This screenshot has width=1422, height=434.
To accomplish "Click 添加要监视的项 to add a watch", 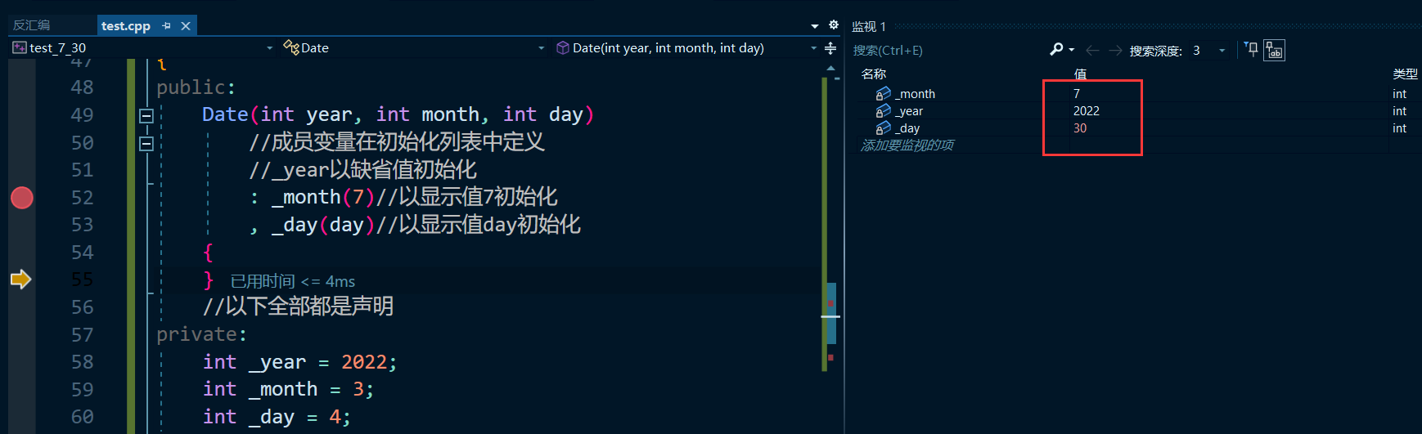I will click(907, 145).
